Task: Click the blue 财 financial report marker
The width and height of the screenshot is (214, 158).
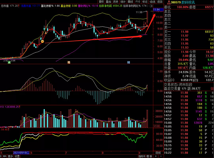Action: (x=129, y=63)
